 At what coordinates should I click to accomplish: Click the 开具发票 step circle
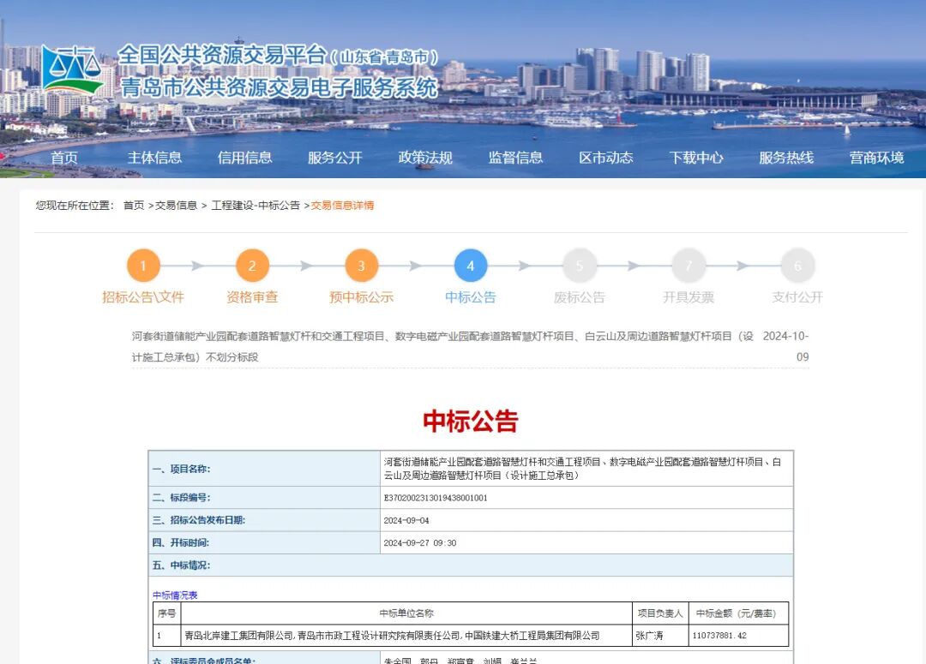[x=688, y=266]
